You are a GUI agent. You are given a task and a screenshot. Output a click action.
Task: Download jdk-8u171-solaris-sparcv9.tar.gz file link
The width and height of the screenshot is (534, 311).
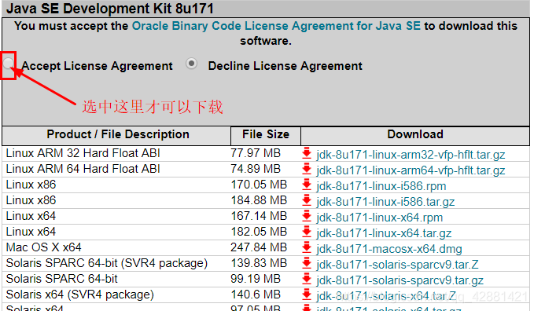pyautogui.click(x=400, y=280)
